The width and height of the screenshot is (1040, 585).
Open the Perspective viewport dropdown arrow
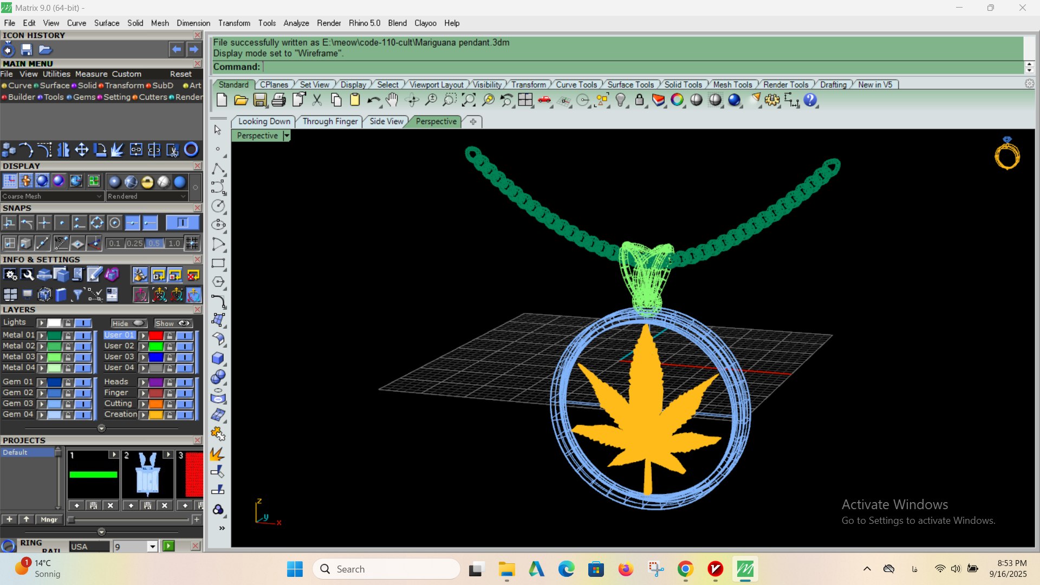click(287, 136)
